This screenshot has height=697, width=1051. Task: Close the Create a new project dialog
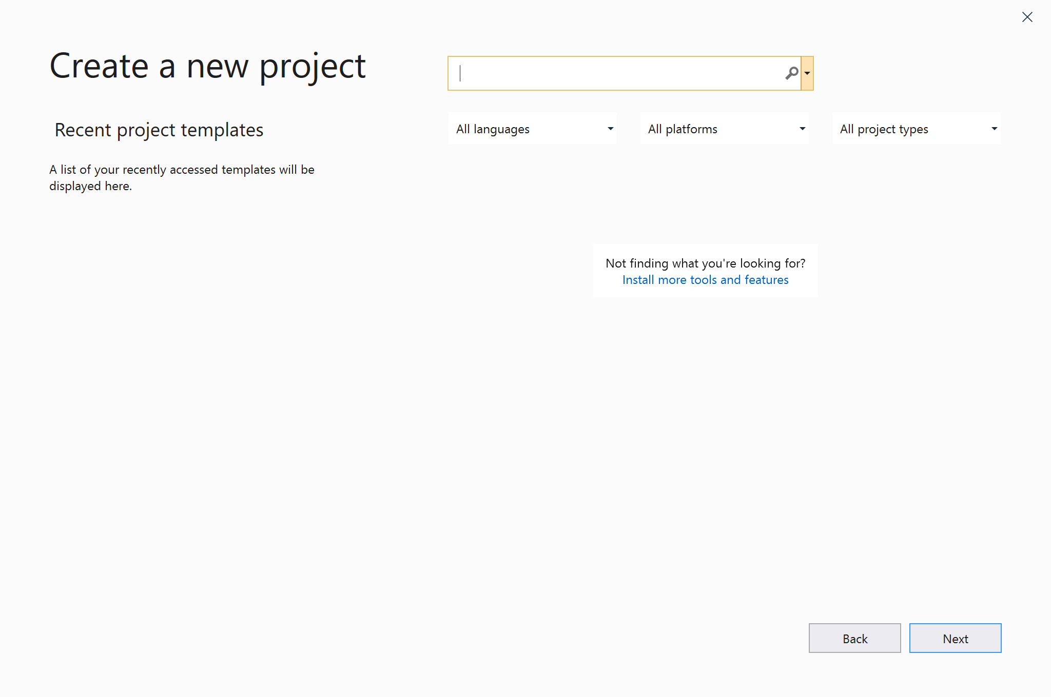(x=1027, y=17)
